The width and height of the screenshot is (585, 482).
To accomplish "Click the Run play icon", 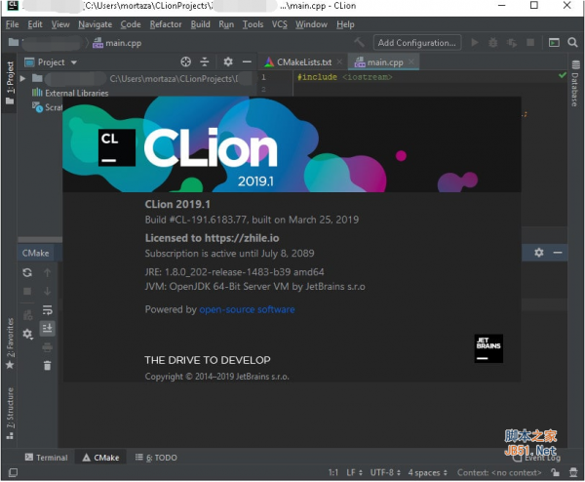I will click(475, 42).
